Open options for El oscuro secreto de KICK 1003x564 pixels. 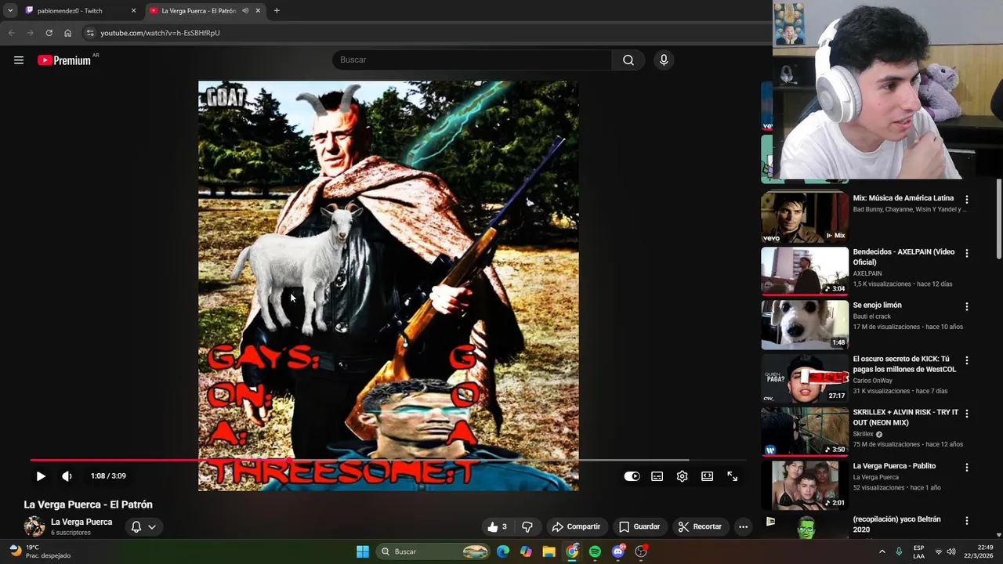tap(967, 361)
